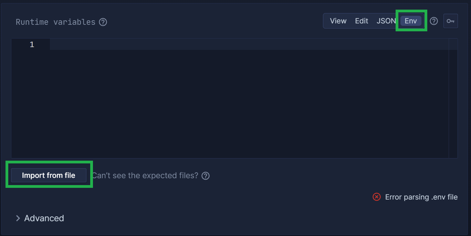Click the Runtime variables heading

55,22
